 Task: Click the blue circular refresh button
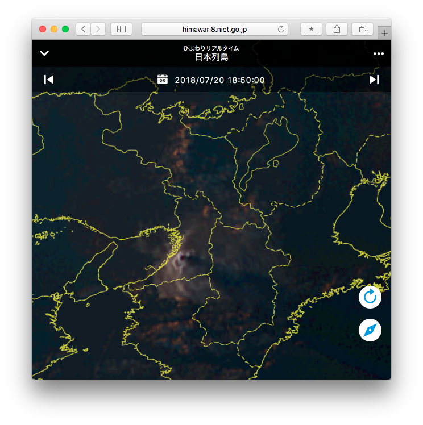[x=370, y=297]
